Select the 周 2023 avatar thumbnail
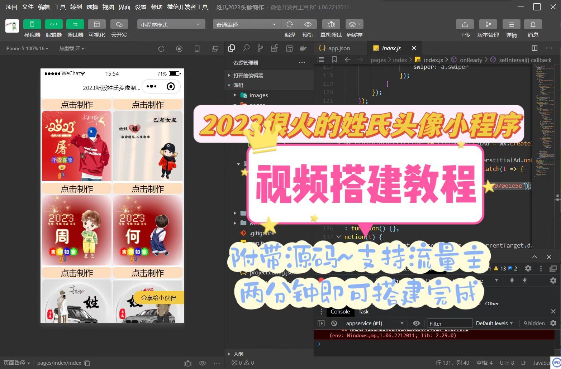 click(x=77, y=230)
